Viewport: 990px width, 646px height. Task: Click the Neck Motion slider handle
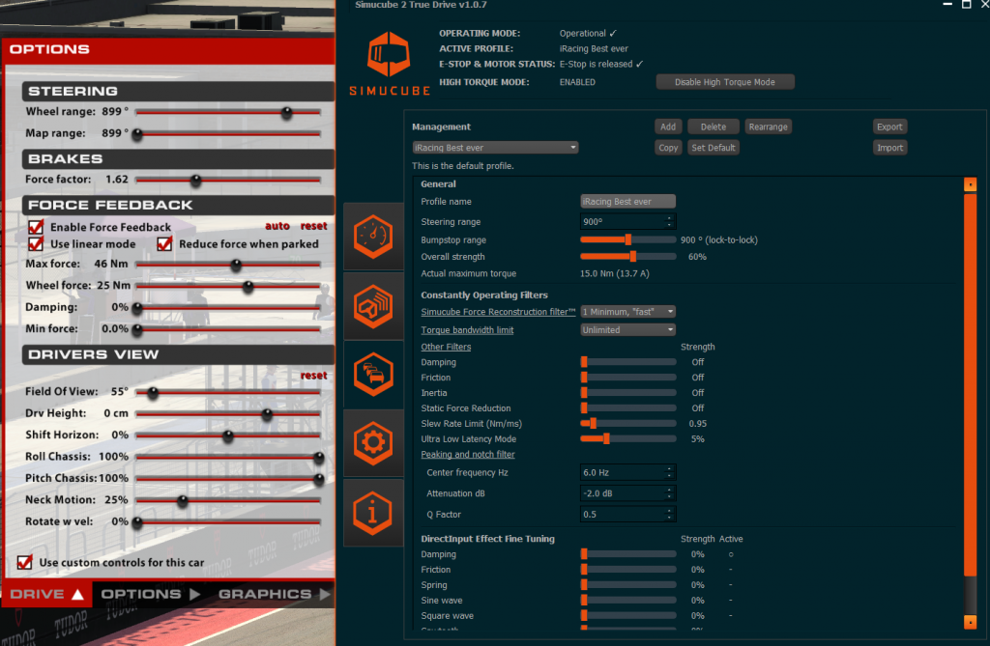(183, 501)
